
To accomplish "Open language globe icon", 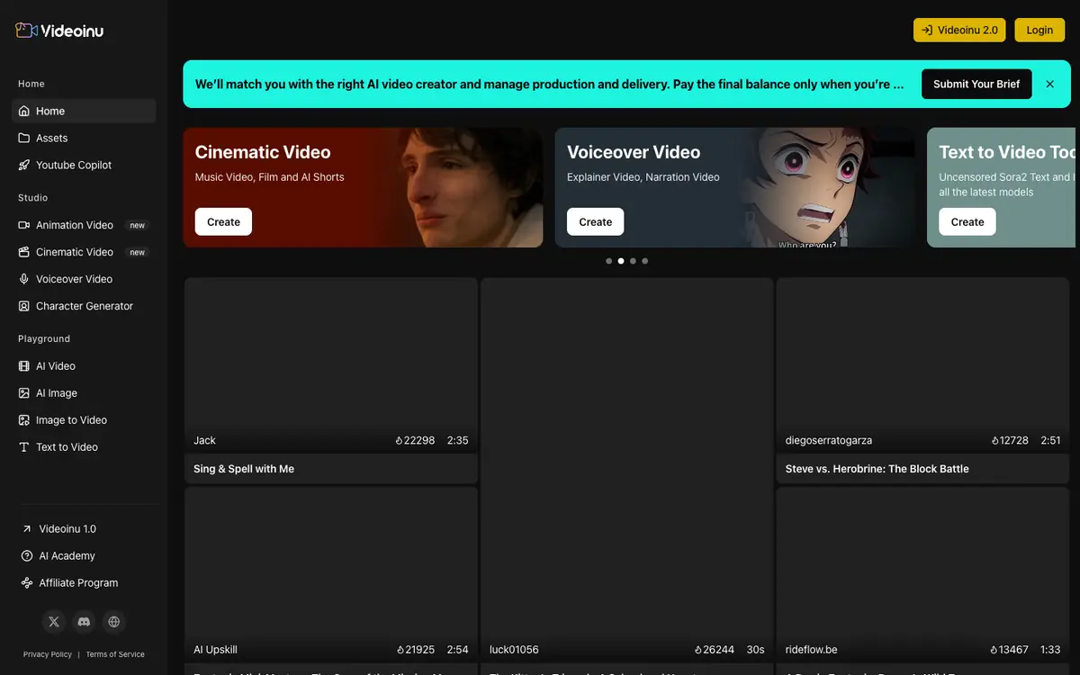I will tap(113, 622).
